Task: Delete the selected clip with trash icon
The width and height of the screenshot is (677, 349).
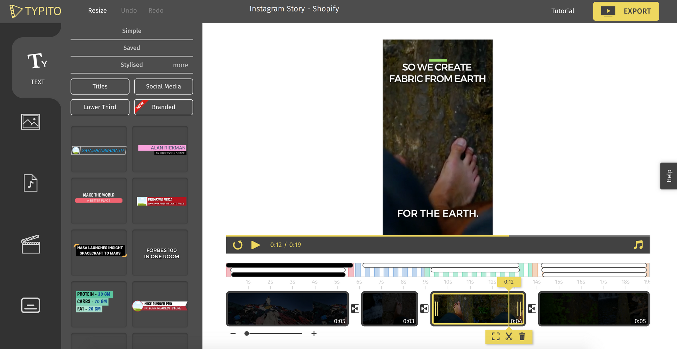Action: pyautogui.click(x=522, y=336)
